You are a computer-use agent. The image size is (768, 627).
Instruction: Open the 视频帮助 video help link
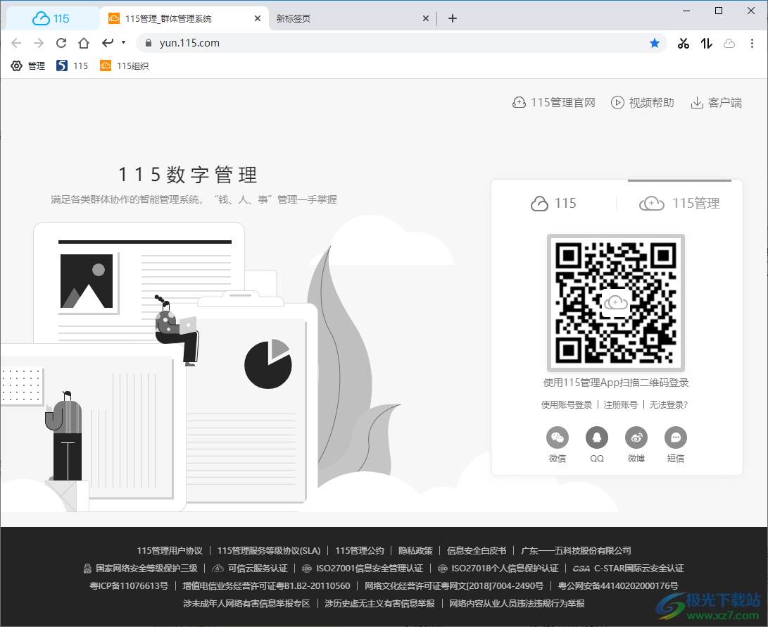pos(643,102)
